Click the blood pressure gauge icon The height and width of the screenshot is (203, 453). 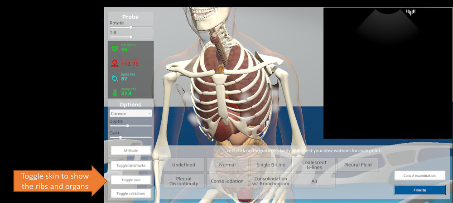pos(115,63)
